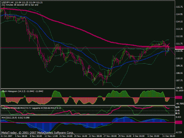Select the 15 Nov 04:00 time label
The height and width of the screenshot is (138, 184).
(66, 136)
